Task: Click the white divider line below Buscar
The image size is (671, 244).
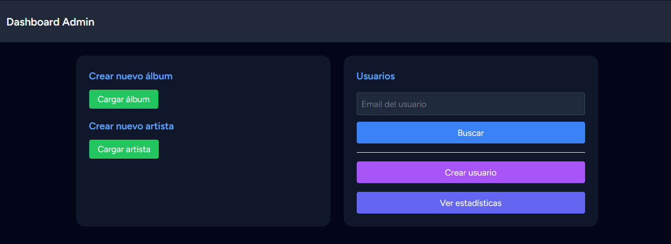Action: point(470,153)
